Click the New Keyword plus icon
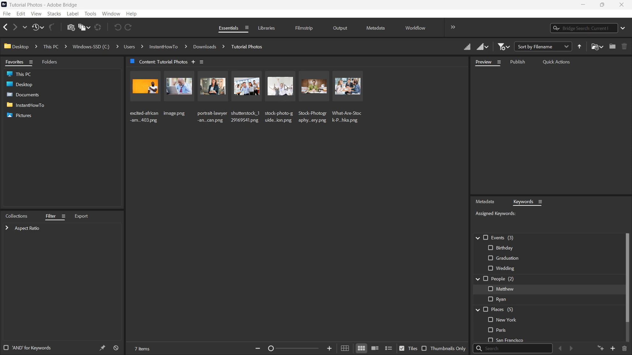Viewport: 632px width, 355px height. [x=613, y=348]
